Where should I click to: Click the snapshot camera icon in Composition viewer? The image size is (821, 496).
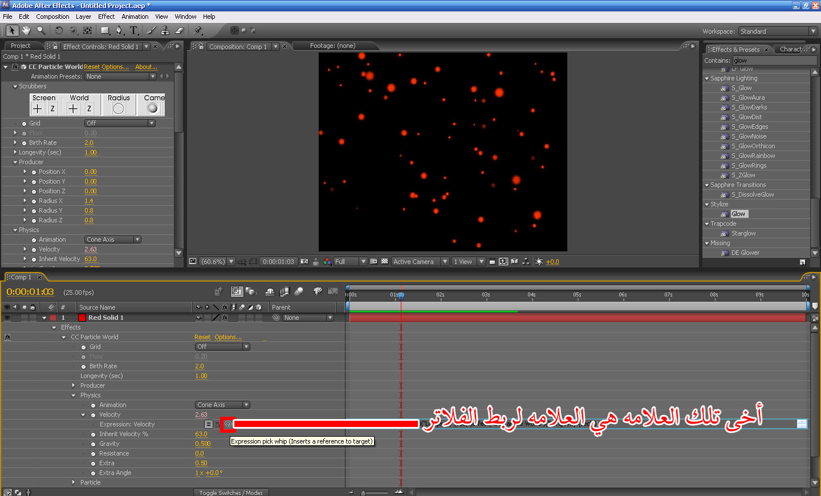[304, 262]
